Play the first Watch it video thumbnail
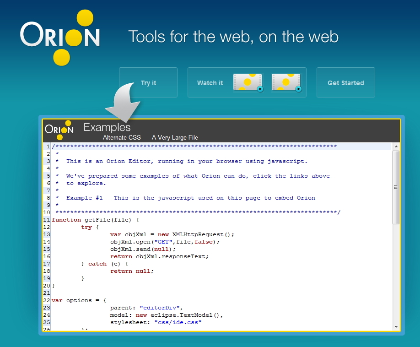The width and height of the screenshot is (420, 347). pyautogui.click(x=248, y=82)
